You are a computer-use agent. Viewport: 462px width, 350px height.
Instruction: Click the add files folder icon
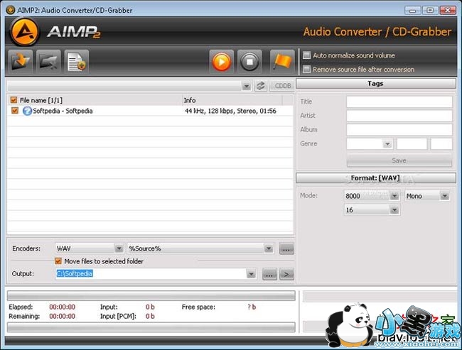pos(19,62)
